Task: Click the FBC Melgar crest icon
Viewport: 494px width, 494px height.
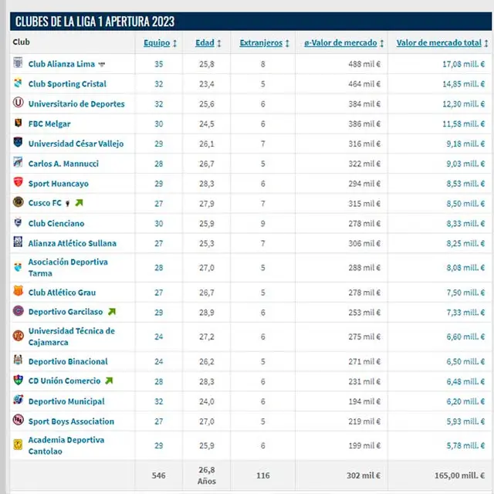Action: (18, 123)
